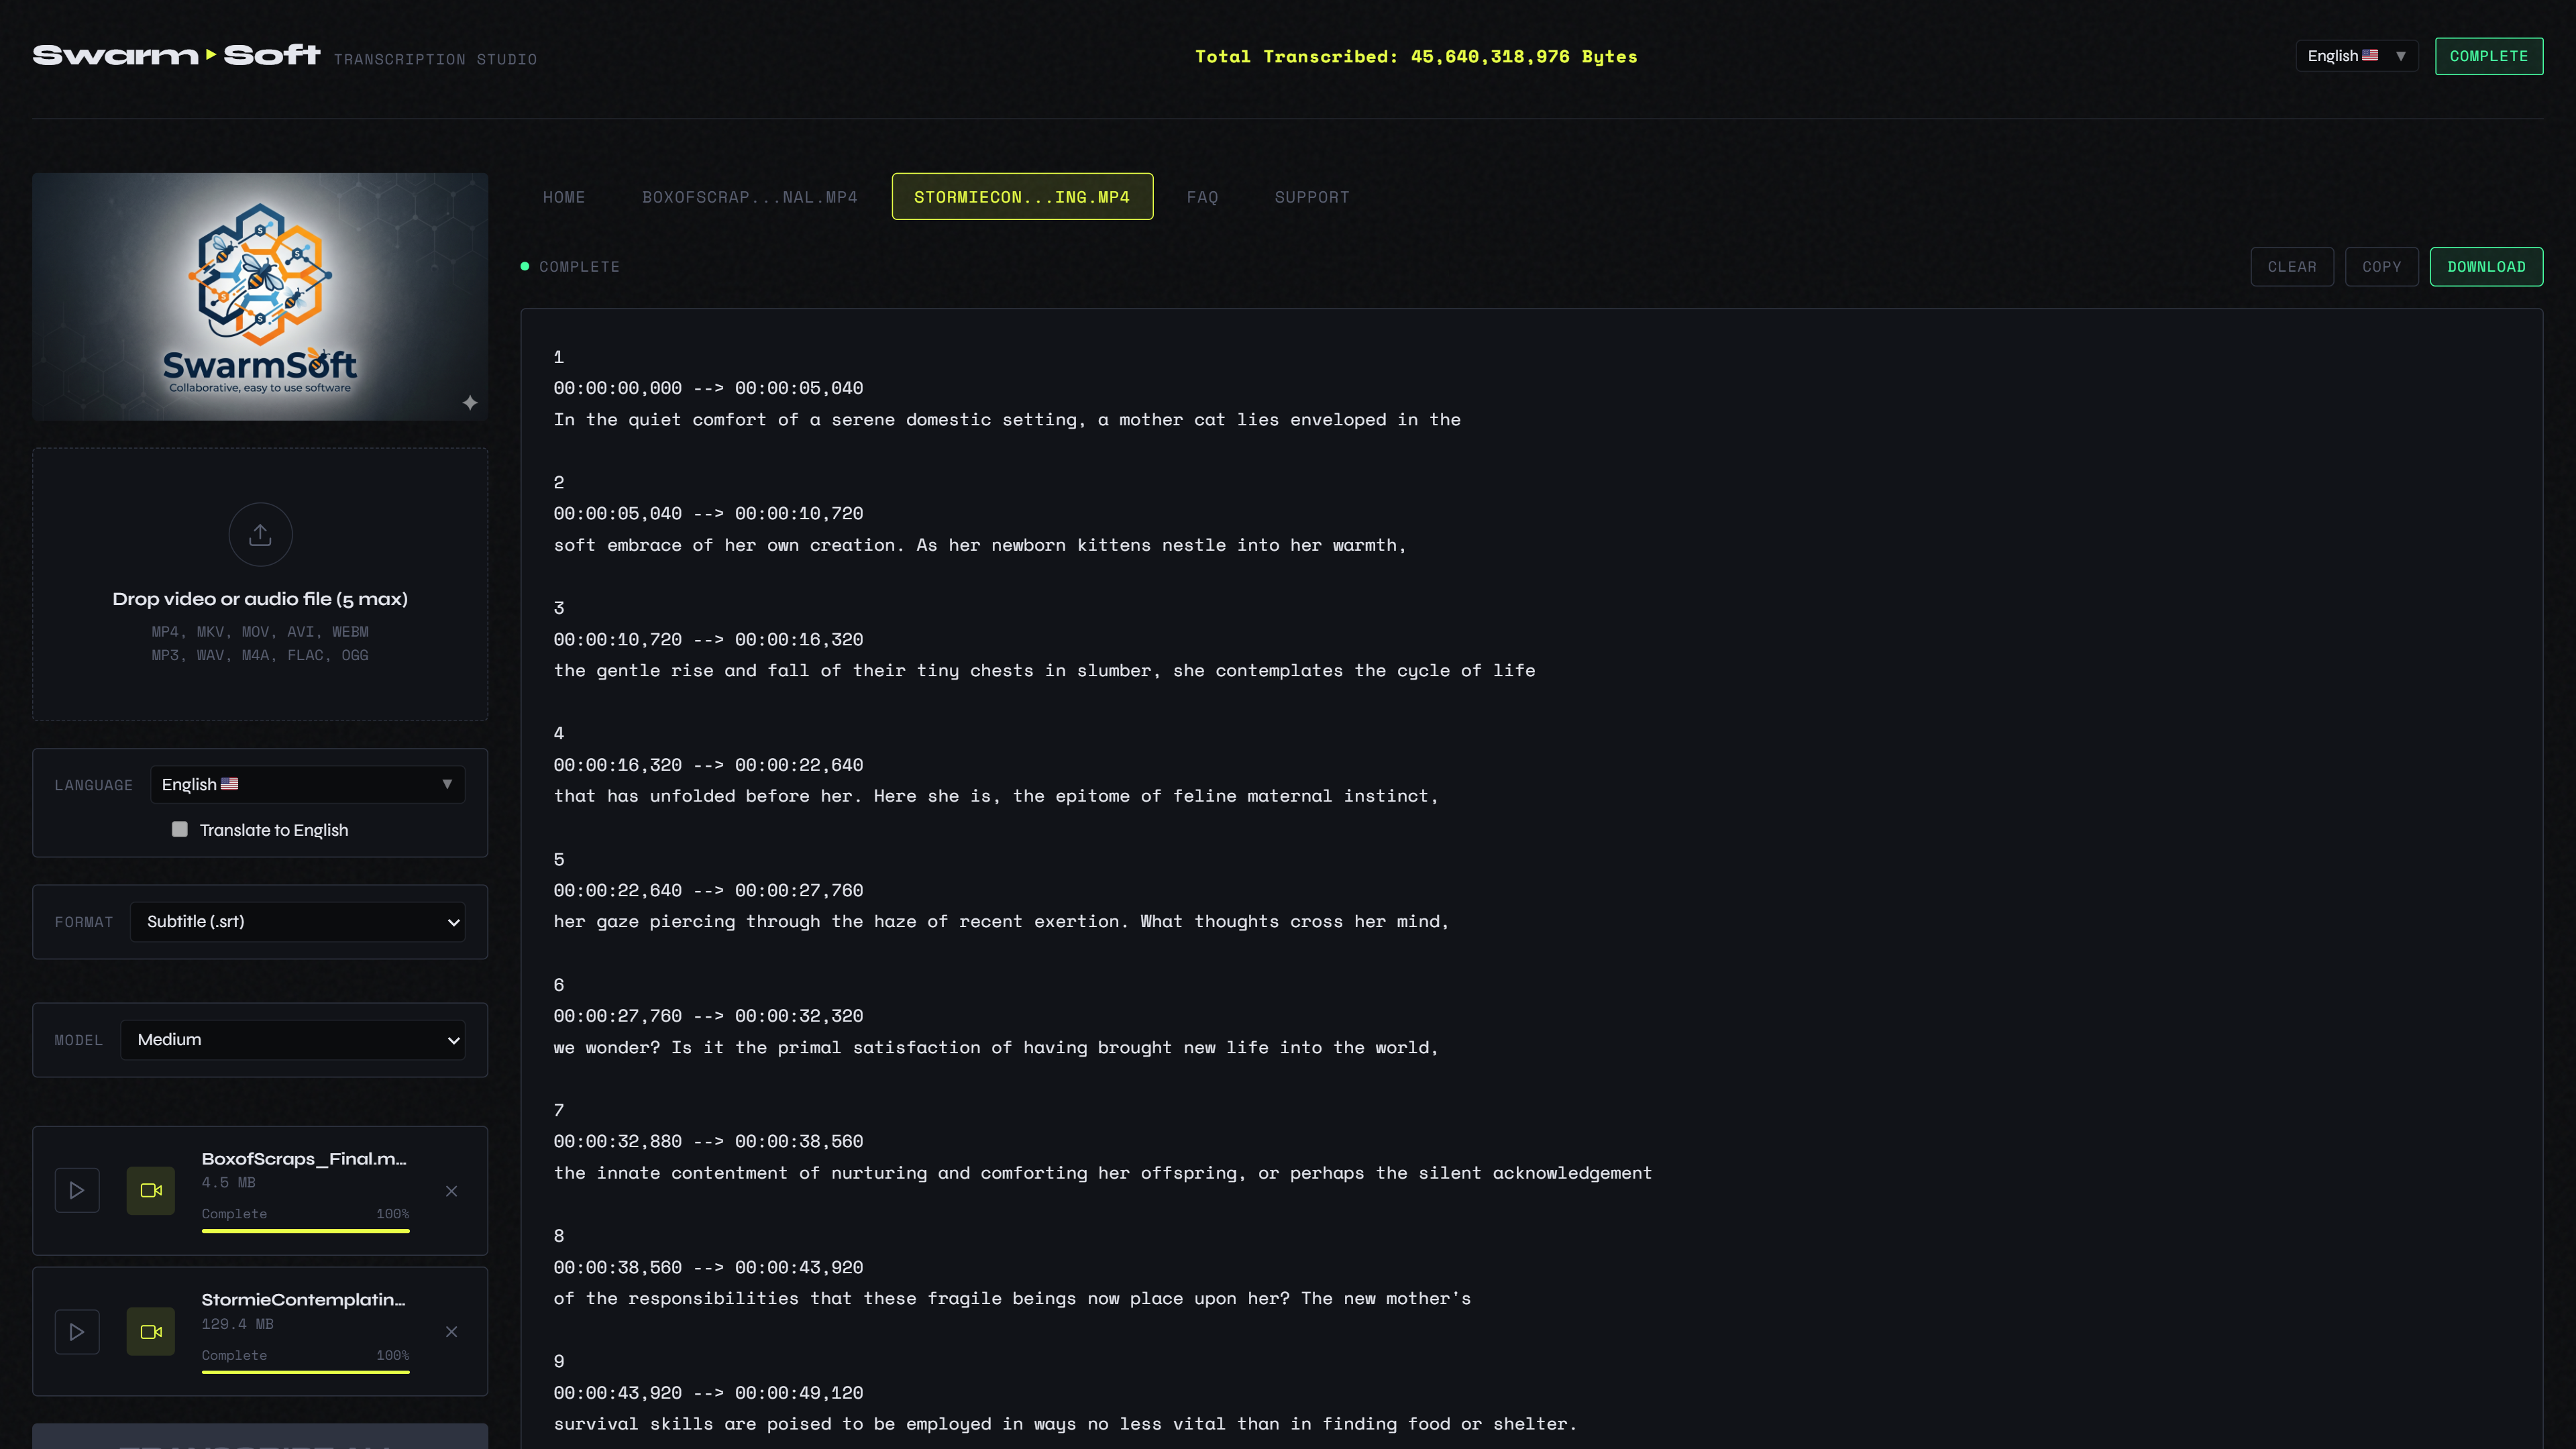Click the Clear button

coord(2292,267)
